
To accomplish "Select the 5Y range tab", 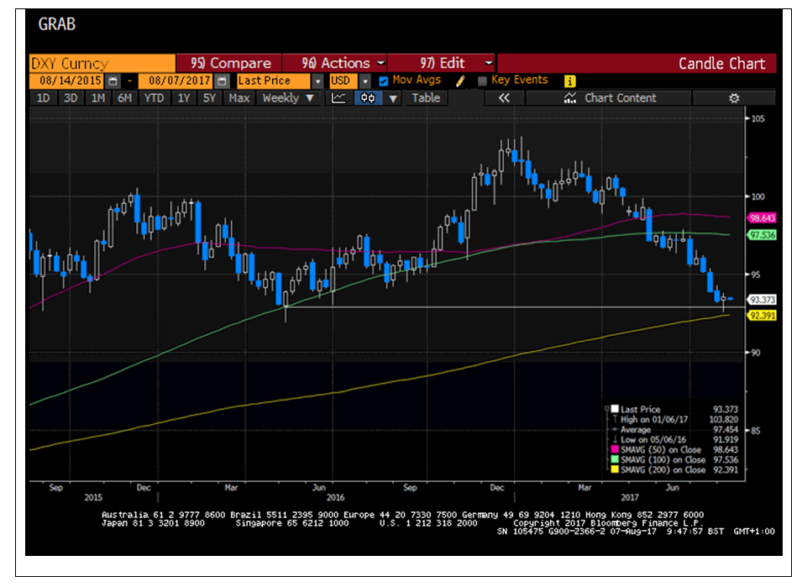I will (x=209, y=98).
